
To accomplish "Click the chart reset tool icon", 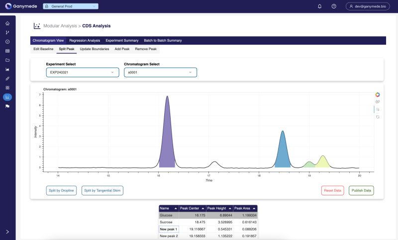I will click(x=378, y=117).
